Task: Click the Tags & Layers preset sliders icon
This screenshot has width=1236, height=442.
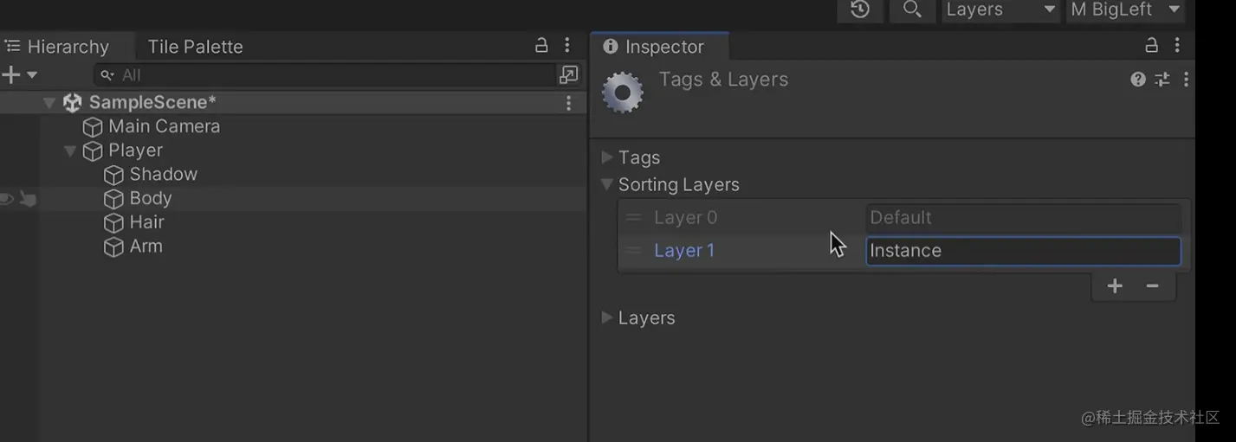Action: point(1162,80)
